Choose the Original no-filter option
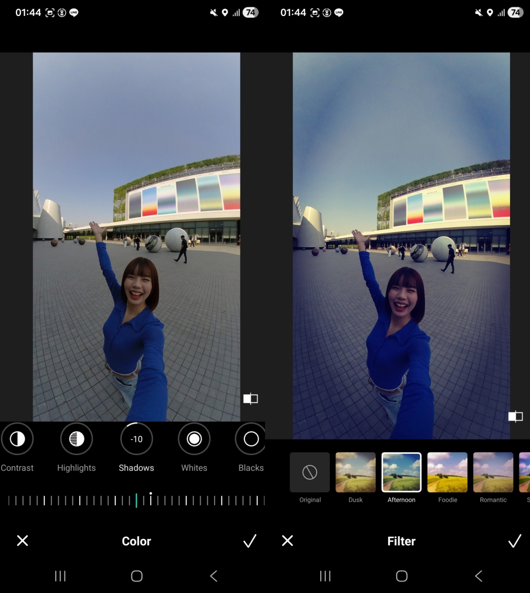530x593 pixels. pos(310,472)
